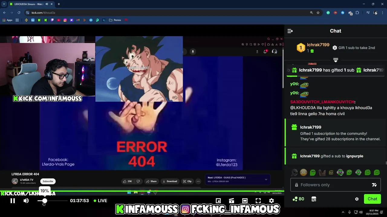This screenshot has width=387, height=217.
Task: Click Download under the video
Action: click(x=170, y=181)
